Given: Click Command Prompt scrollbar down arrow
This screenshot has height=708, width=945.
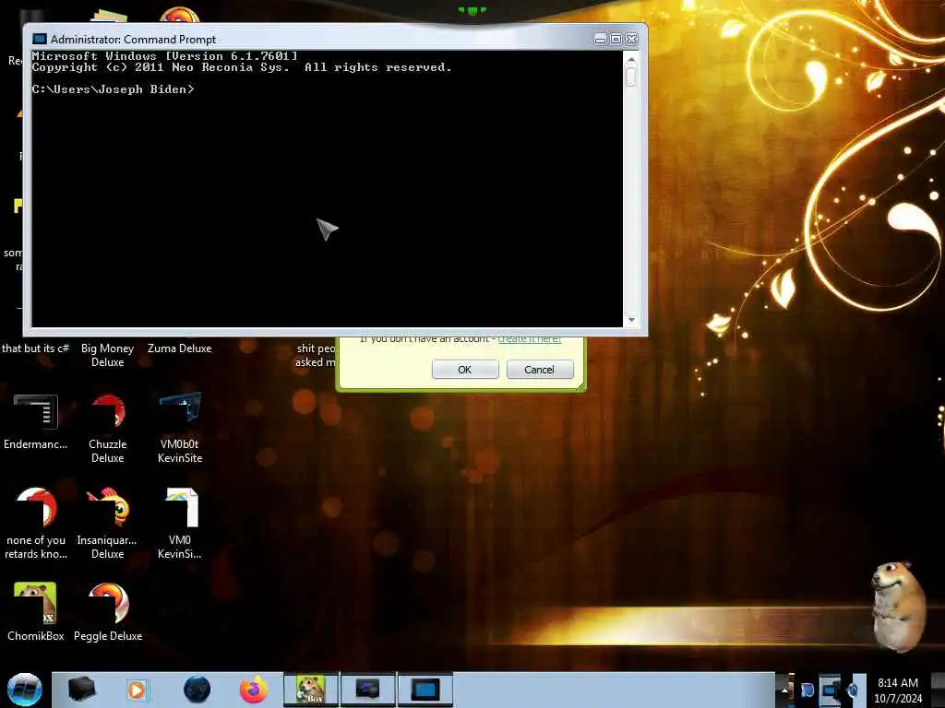Looking at the screenshot, I should [x=631, y=320].
